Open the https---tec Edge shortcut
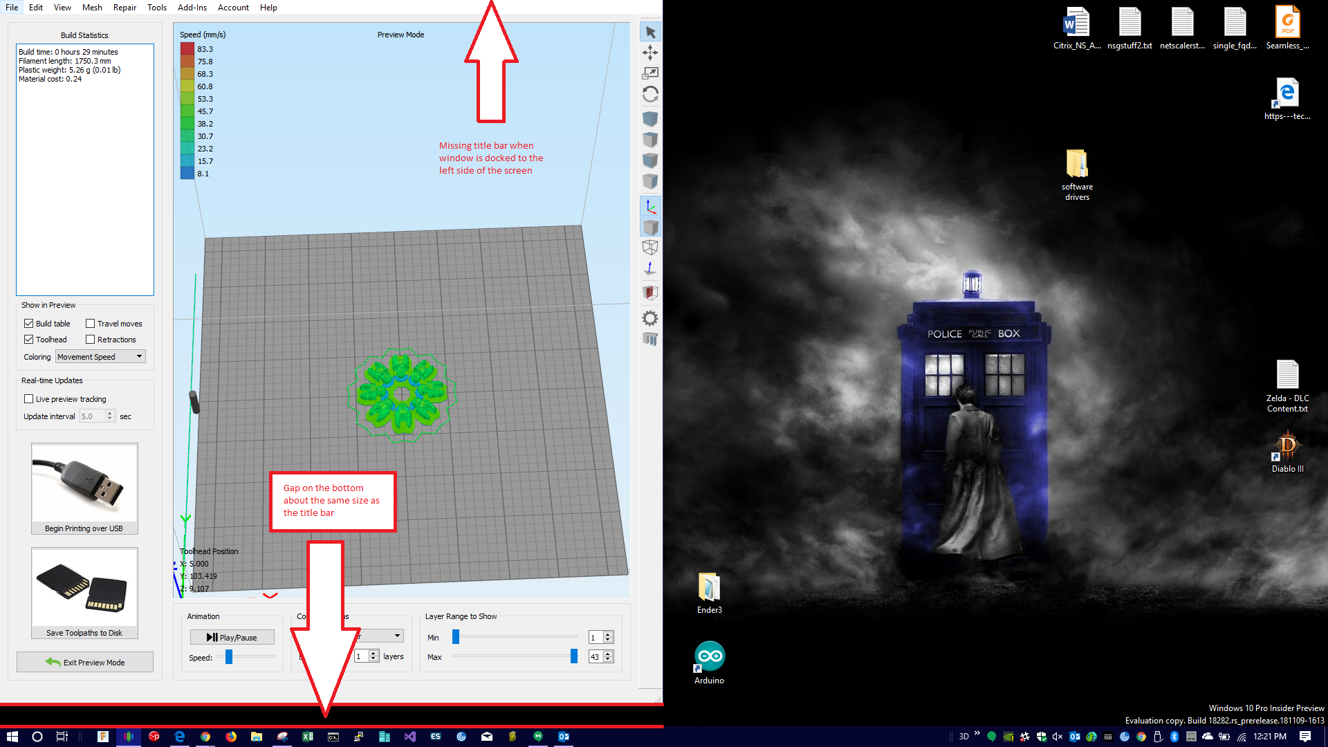 1287,99
